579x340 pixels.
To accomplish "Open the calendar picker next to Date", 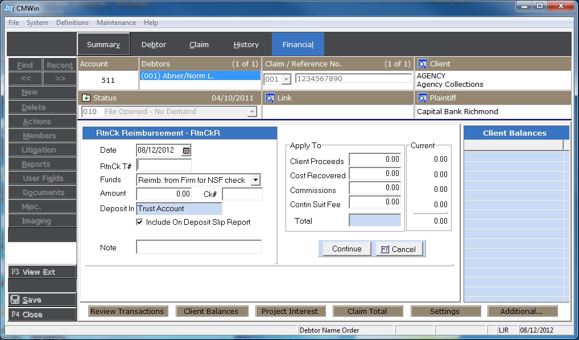I will click(186, 150).
